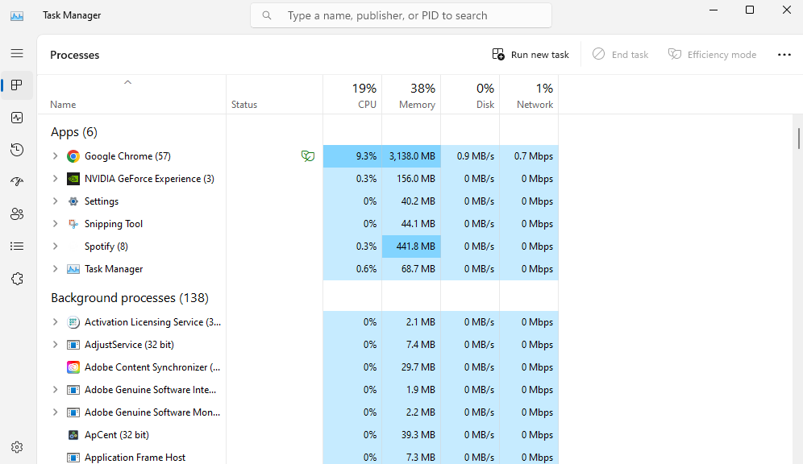Open the Performance page icon
Screen dimensions: 803x464
click(17, 118)
